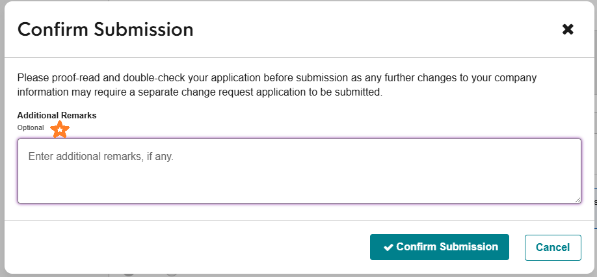Click the "Confirm Submission" dialog heading

click(x=105, y=29)
